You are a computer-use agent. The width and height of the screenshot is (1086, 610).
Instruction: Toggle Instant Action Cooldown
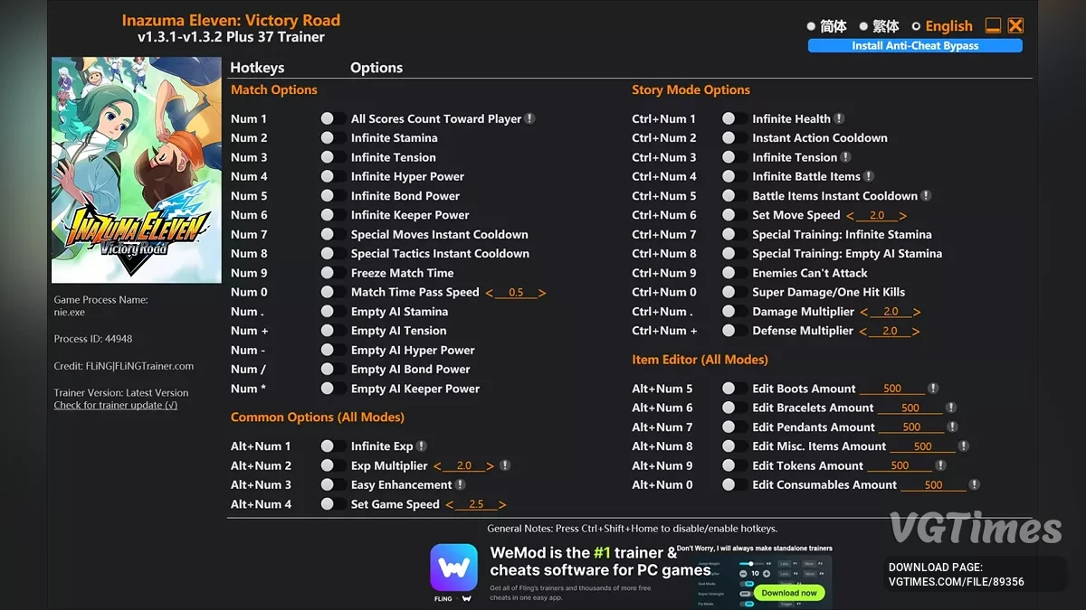734,137
